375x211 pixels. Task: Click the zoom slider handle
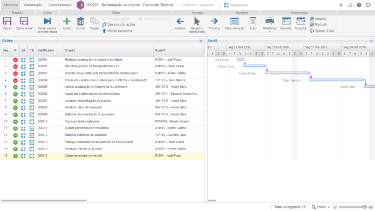tap(364, 207)
